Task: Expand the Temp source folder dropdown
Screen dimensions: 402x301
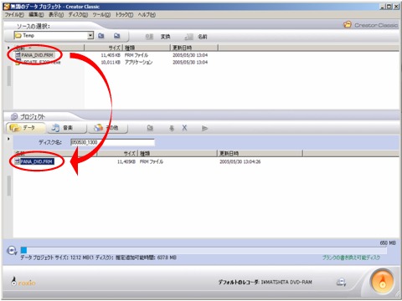Action: [x=90, y=35]
